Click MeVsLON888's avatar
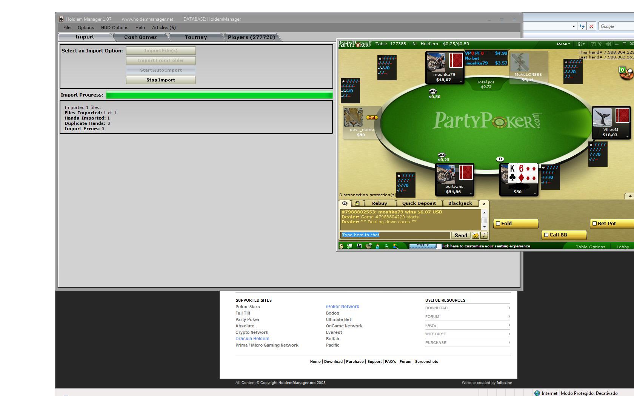 [520, 62]
